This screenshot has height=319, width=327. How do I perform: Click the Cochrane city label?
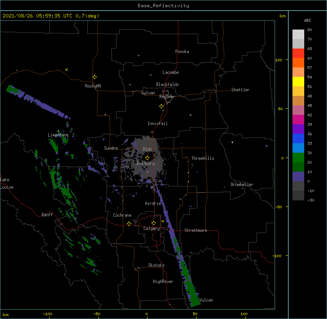[x=122, y=215]
